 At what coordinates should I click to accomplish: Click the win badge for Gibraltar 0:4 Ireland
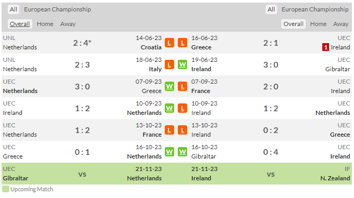(x=182, y=152)
